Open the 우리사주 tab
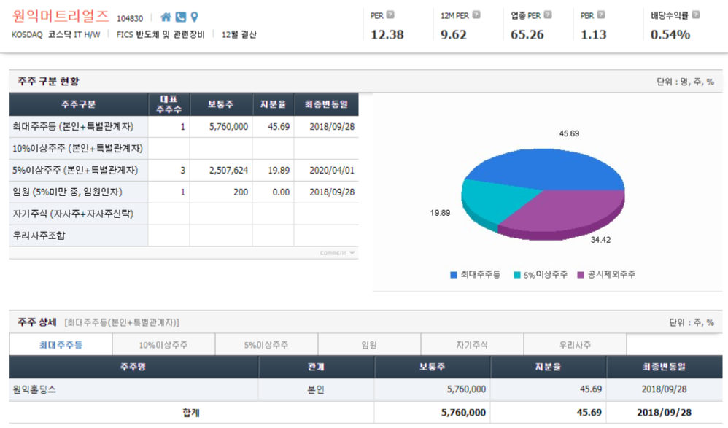The image size is (728, 428). click(576, 344)
